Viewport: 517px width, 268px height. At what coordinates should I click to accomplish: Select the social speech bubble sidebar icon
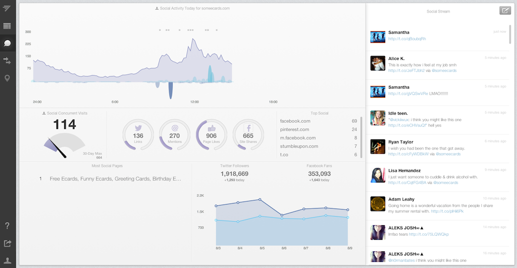(7, 43)
